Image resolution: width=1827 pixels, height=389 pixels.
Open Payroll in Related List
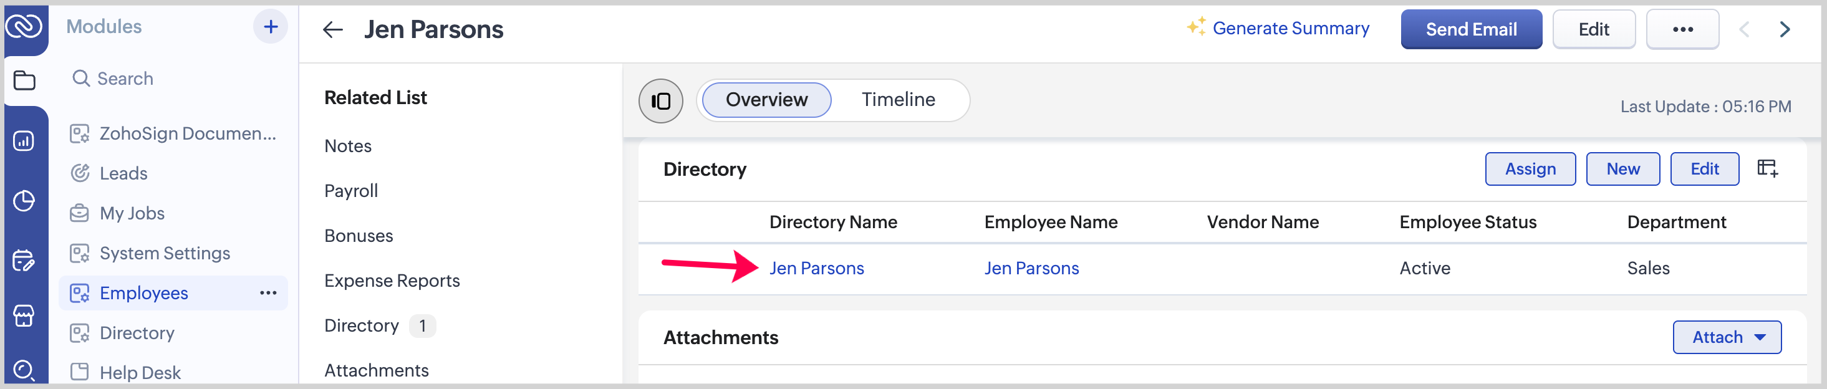[351, 191]
